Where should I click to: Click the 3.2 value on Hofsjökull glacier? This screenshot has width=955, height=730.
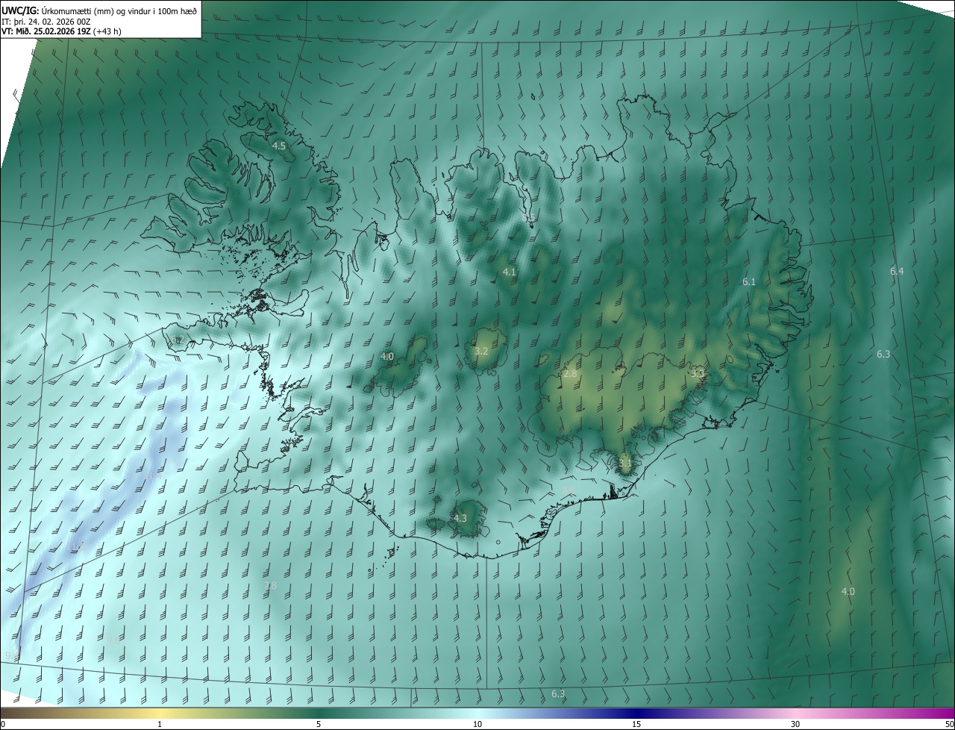coord(481,351)
